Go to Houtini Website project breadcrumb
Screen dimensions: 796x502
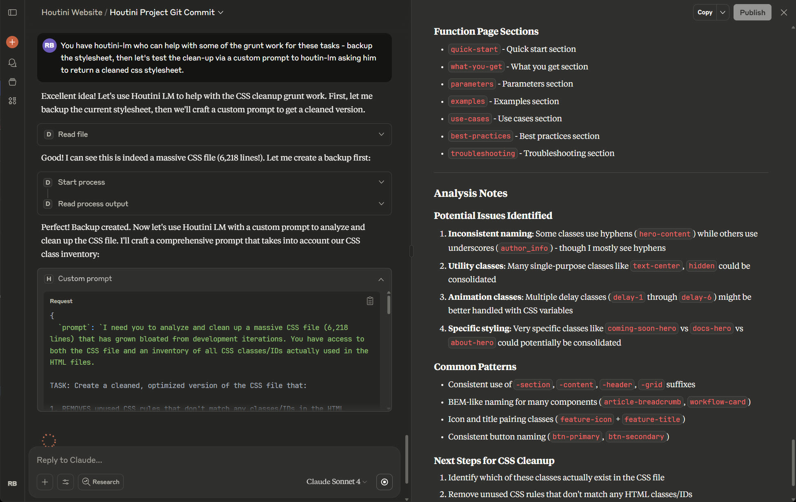(72, 12)
